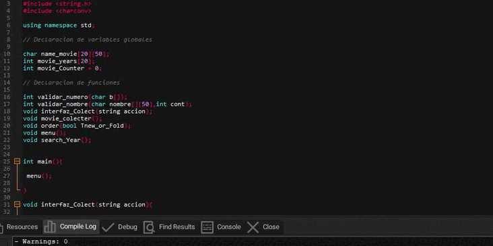The image size is (493, 246).
Task: Click the Close X icon
Action: tap(253, 227)
